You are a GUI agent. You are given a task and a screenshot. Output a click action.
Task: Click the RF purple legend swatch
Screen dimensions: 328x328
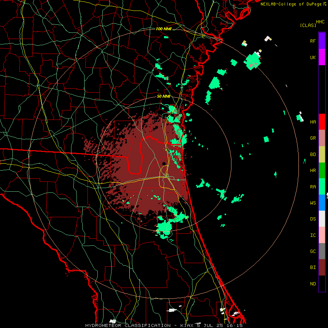pos(322,41)
